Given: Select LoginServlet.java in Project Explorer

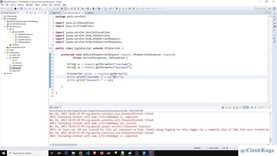Looking at the screenshot, I should tap(24, 39).
